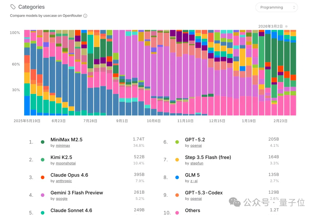This screenshot has height=215, width=315.
Task: Open the stepfun author link
Action: 197,163
